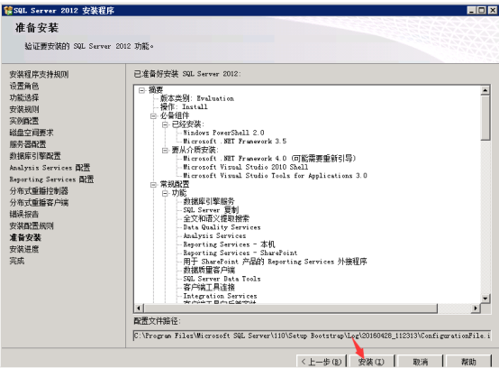Select the 数据库引擎配置 step
Image resolution: width=499 pixels, height=368 pixels.
[x=35, y=156]
